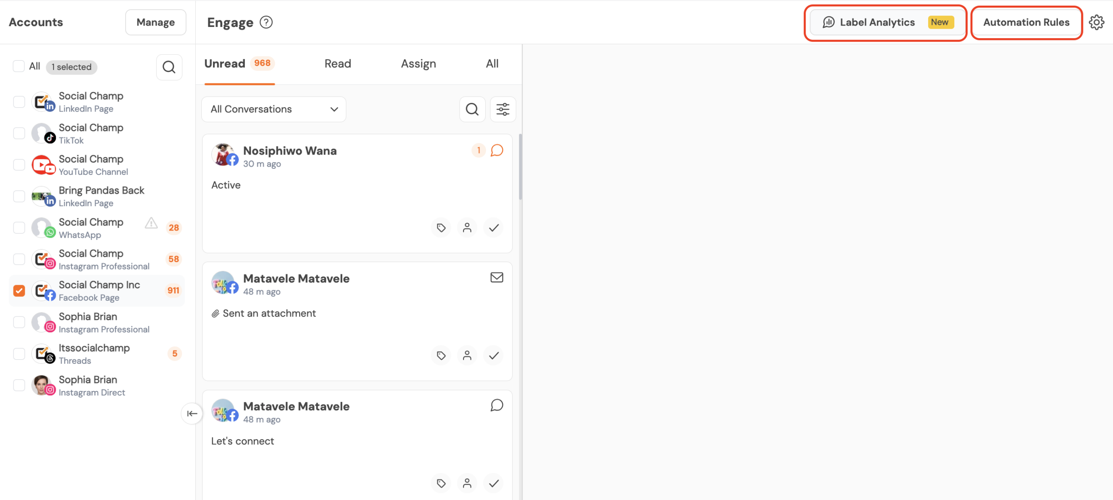Add label to Nosiphiwo Wana conversation

441,228
